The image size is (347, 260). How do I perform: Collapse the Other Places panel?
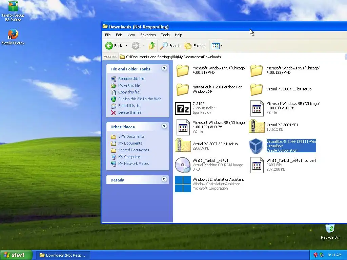point(164,126)
